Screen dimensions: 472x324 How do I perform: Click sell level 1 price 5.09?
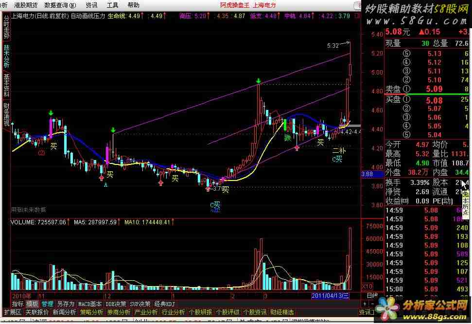[x=435, y=89]
